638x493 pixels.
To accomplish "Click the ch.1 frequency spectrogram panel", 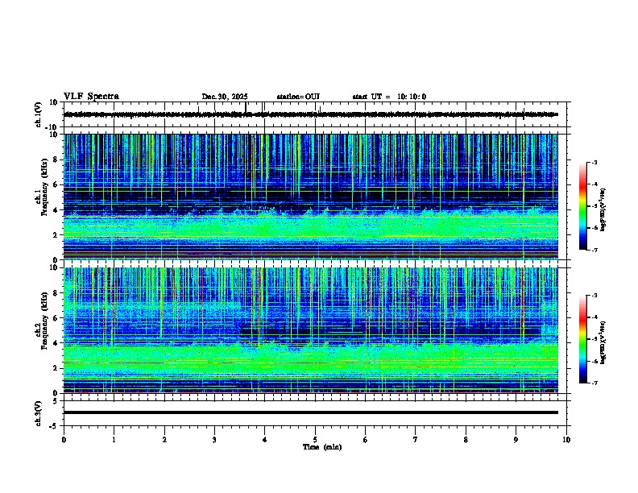I will (x=311, y=197).
